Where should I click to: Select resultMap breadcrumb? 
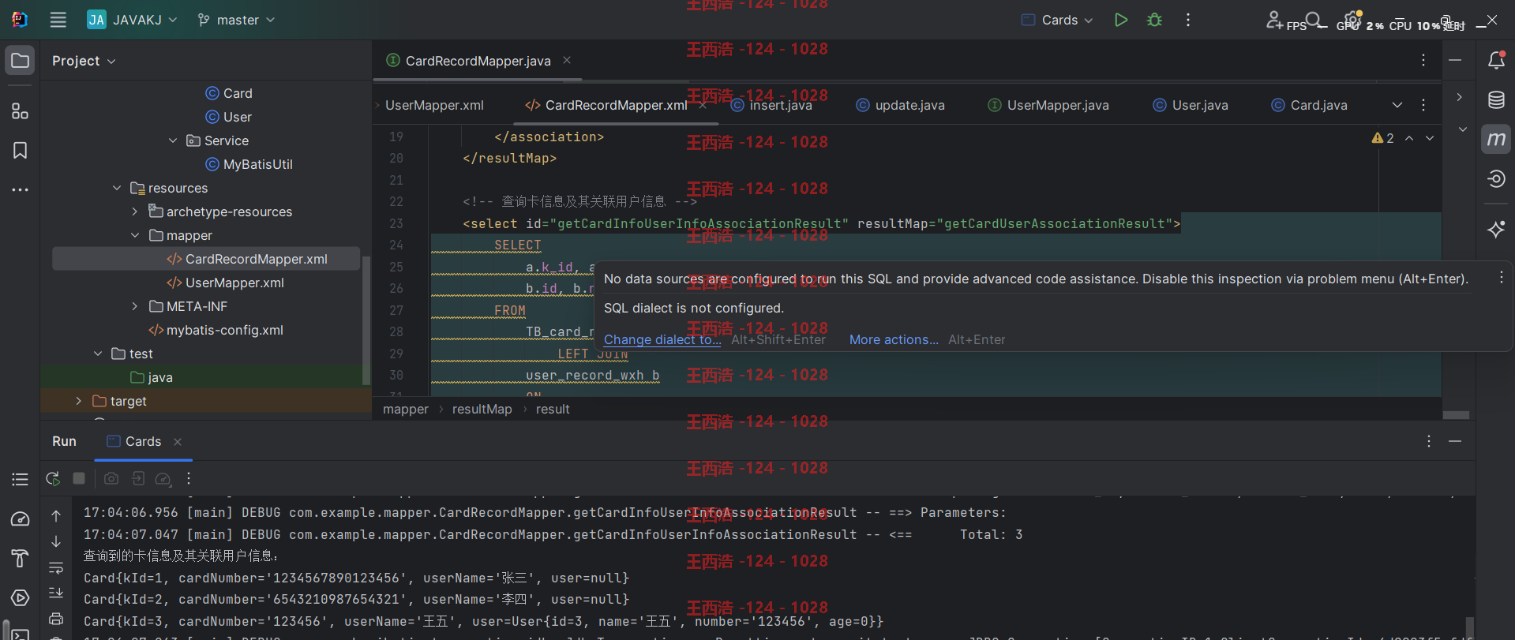482,409
